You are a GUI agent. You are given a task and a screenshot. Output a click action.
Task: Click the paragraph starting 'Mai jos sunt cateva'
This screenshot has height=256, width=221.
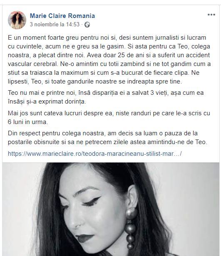109,117
